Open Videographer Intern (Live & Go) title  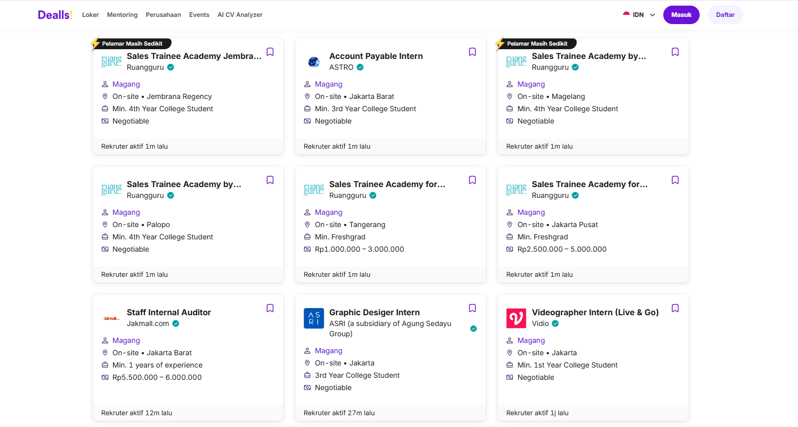595,312
